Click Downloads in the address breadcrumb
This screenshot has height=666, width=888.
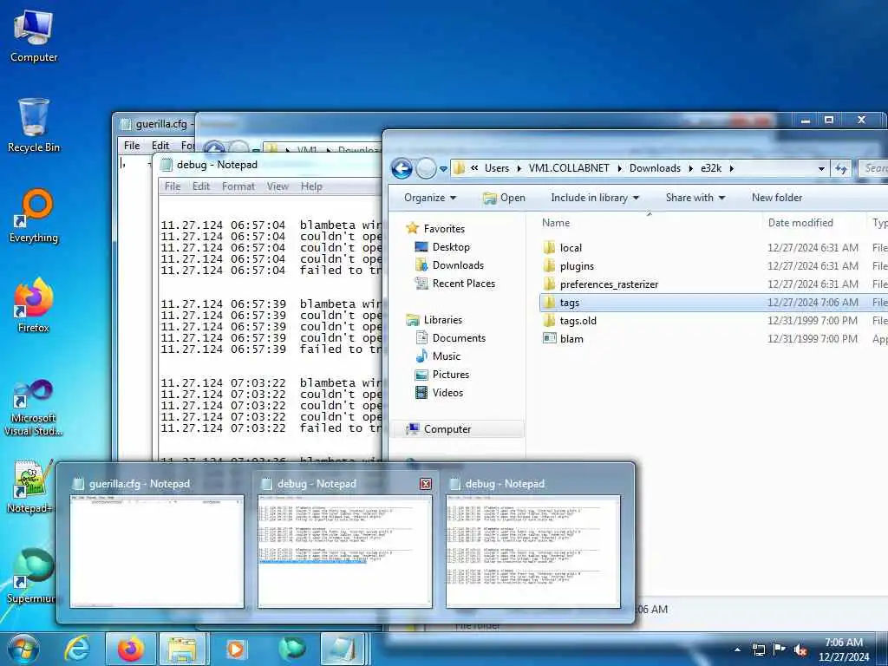pos(655,168)
